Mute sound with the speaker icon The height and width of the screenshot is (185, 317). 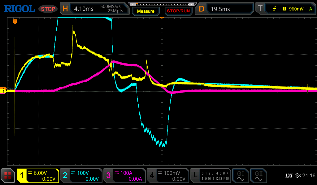(297, 176)
